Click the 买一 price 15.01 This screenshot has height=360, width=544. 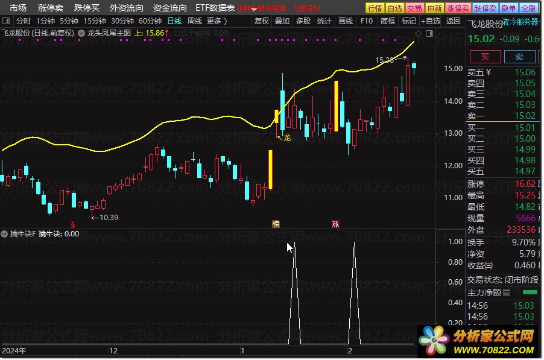[525, 128]
